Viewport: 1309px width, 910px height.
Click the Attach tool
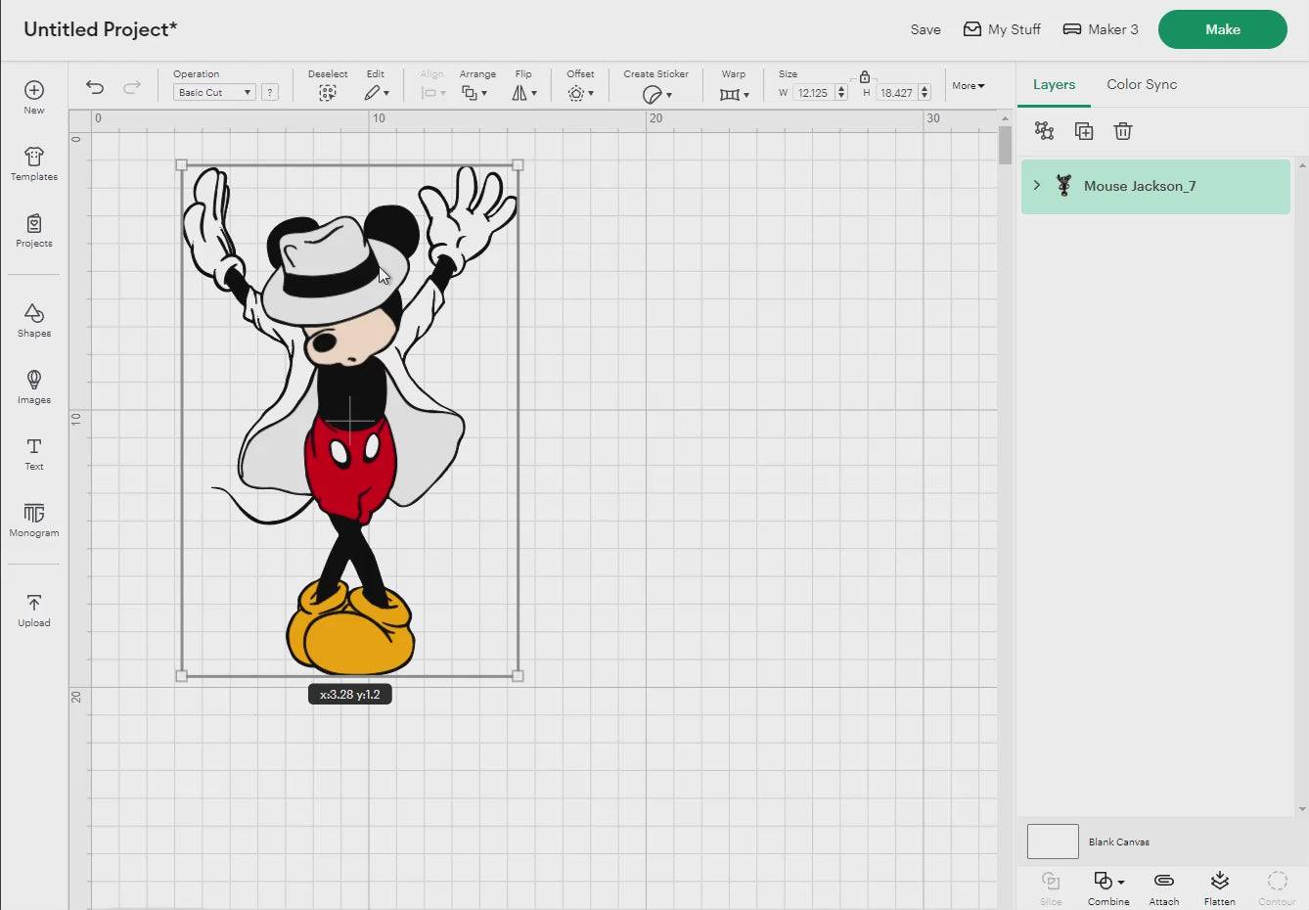coord(1164,888)
